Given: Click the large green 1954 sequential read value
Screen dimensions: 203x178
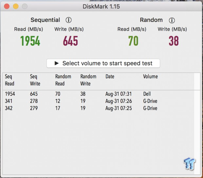Looking at the screenshot, I should pos(30,41).
